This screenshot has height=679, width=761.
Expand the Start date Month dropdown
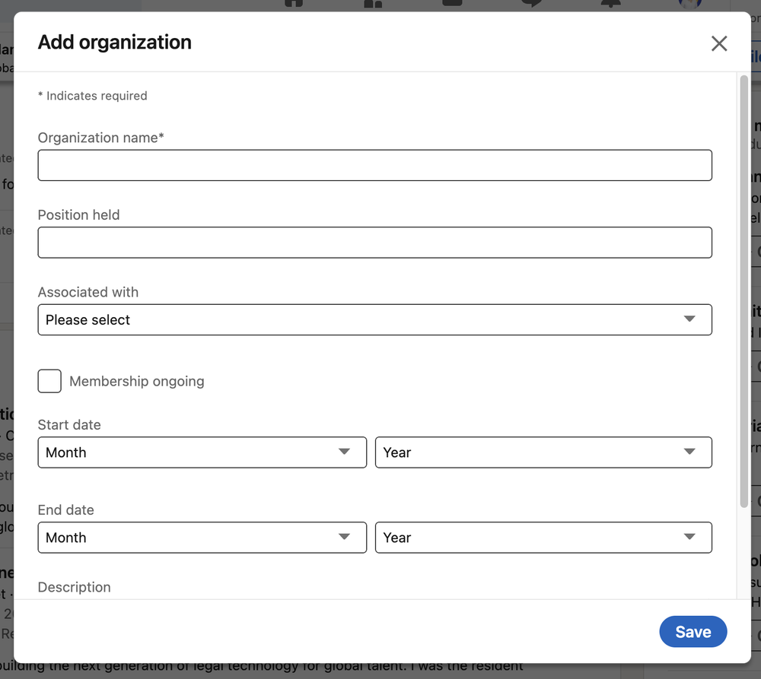(202, 452)
